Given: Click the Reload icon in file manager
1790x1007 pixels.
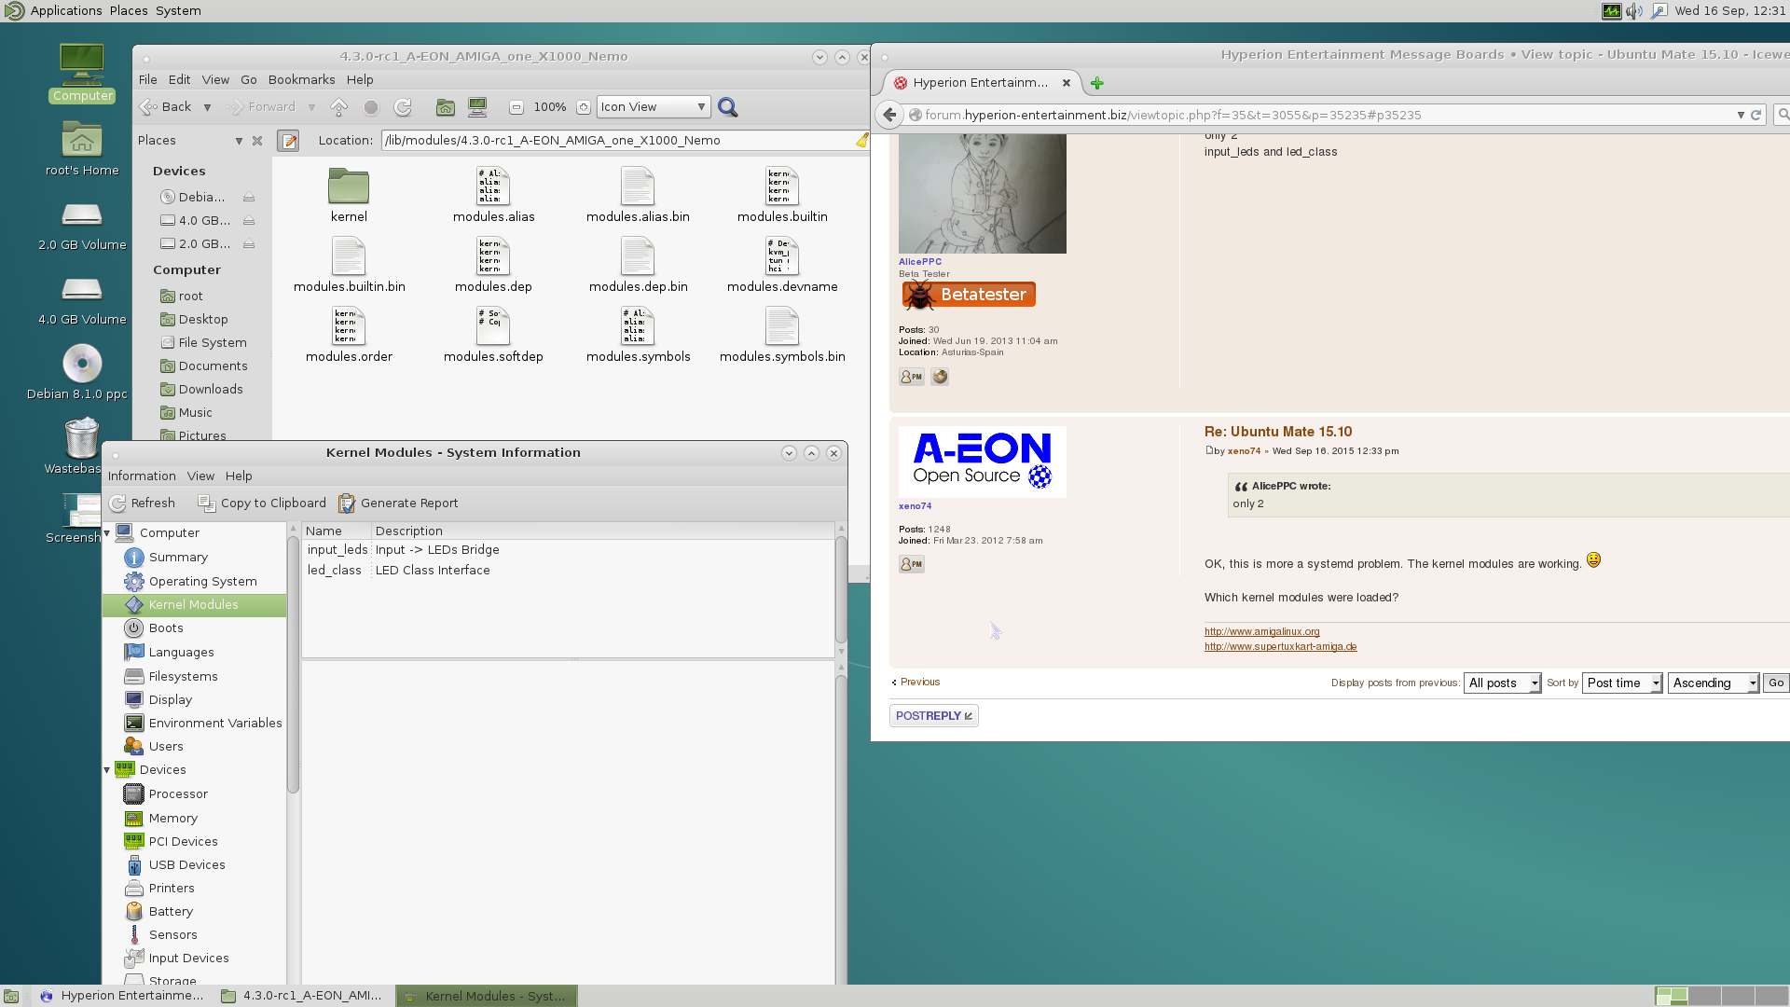Looking at the screenshot, I should point(403,107).
